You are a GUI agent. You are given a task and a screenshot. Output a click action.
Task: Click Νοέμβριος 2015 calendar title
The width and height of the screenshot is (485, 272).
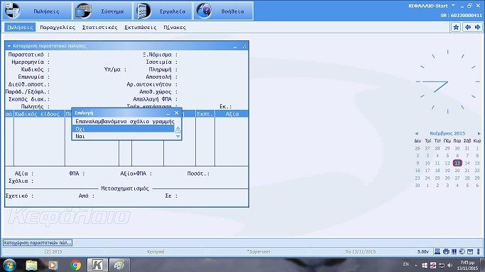[x=447, y=133]
